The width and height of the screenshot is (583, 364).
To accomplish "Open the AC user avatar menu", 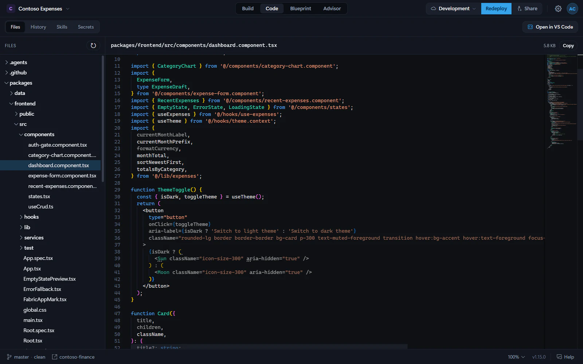I will 572,9.
